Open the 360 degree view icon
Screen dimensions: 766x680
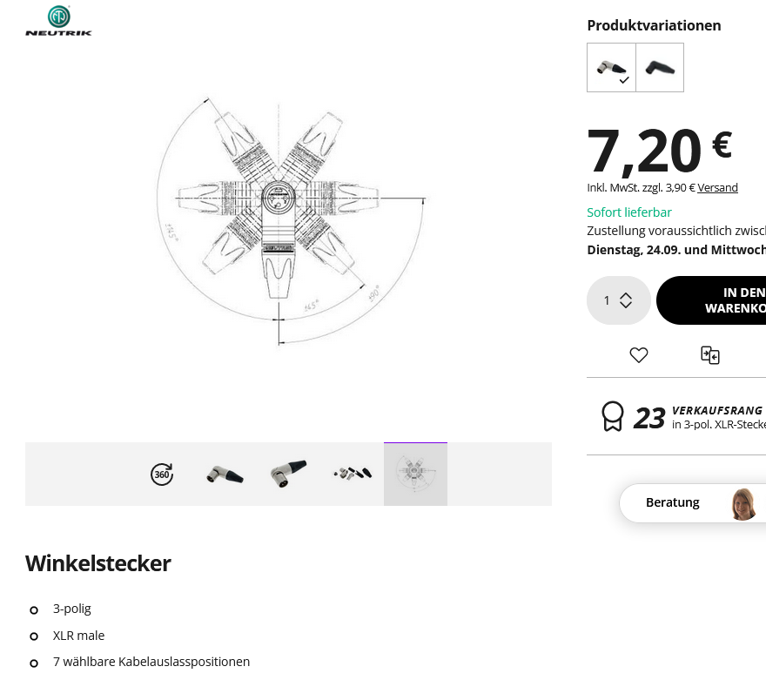[x=162, y=474]
